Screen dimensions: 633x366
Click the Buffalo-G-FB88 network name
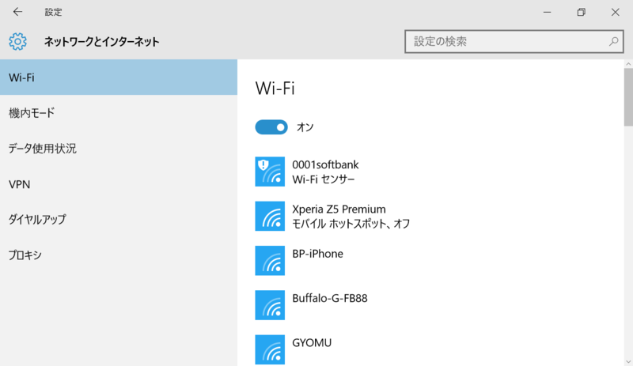click(x=330, y=298)
